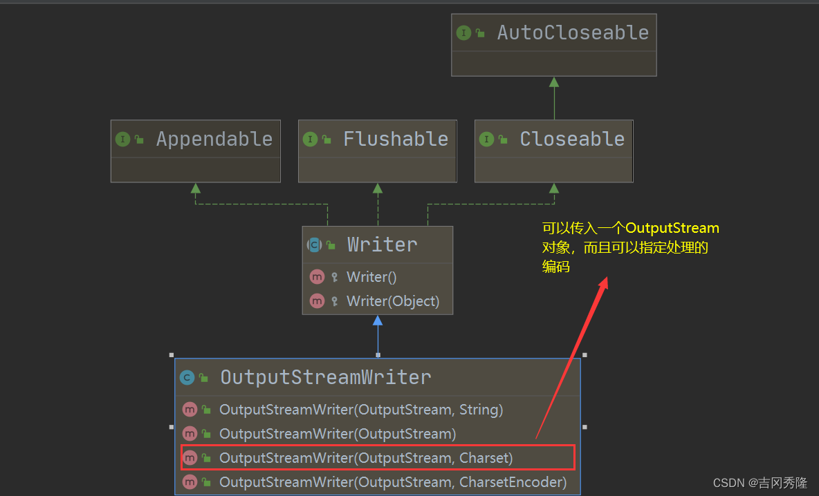This screenshot has width=819, height=496.
Task: Click method icon beside Writer(Object) constructor
Action: 317,301
